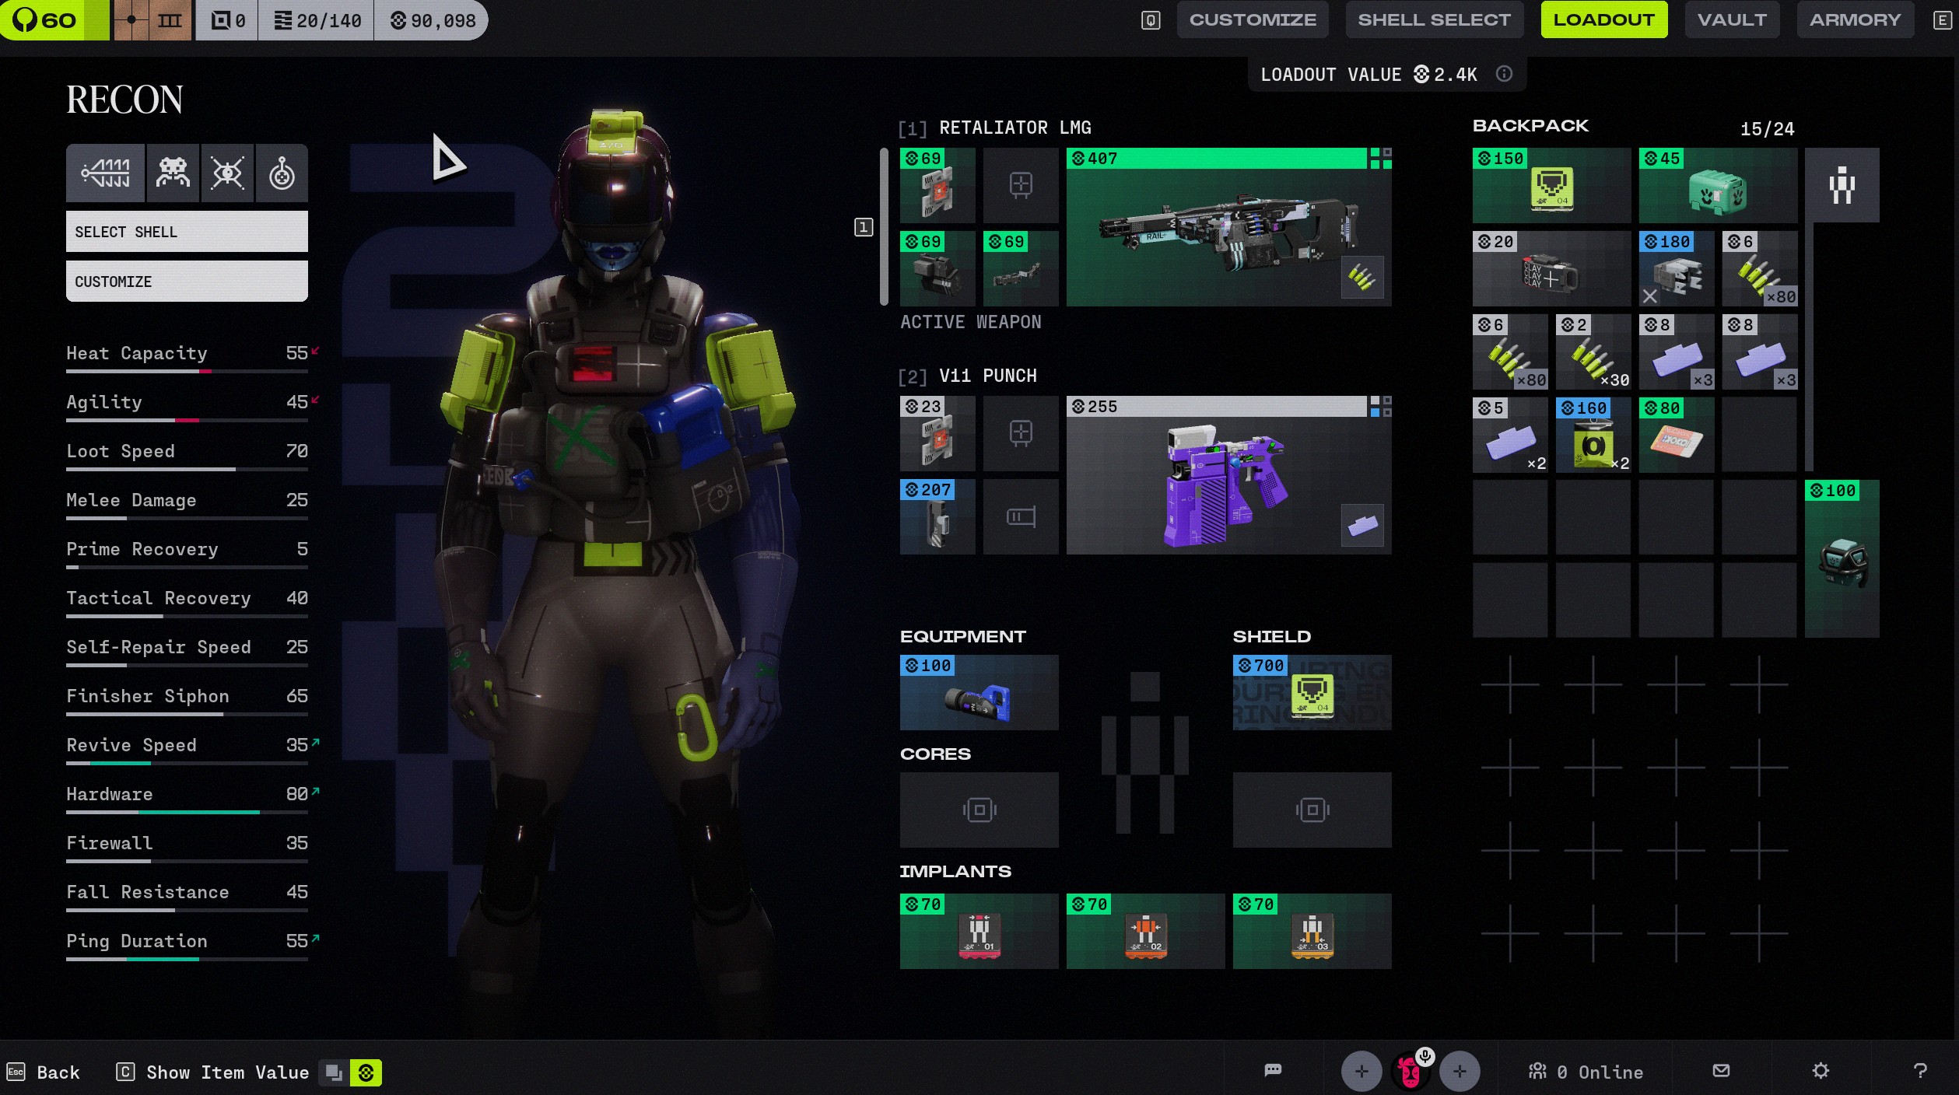Toggle the Show Item Value credit icon
Viewport: 1959px width, 1095px height.
pos(366,1073)
